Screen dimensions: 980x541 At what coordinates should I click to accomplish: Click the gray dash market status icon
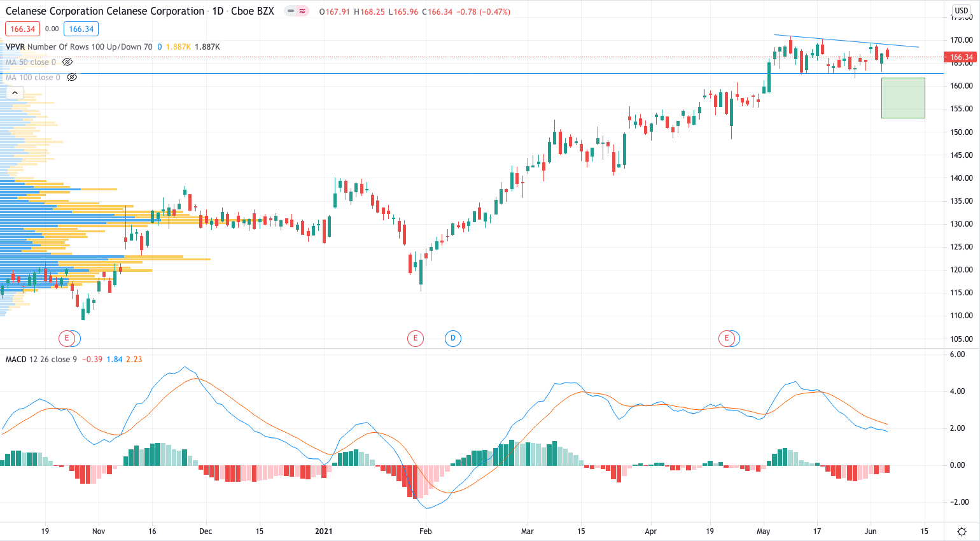click(x=290, y=11)
